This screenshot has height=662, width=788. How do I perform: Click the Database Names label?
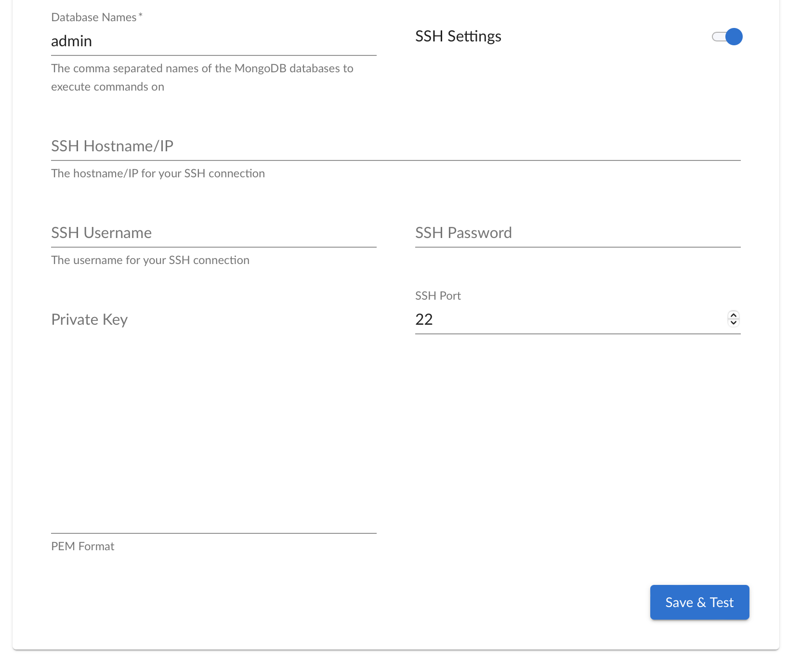pos(93,17)
